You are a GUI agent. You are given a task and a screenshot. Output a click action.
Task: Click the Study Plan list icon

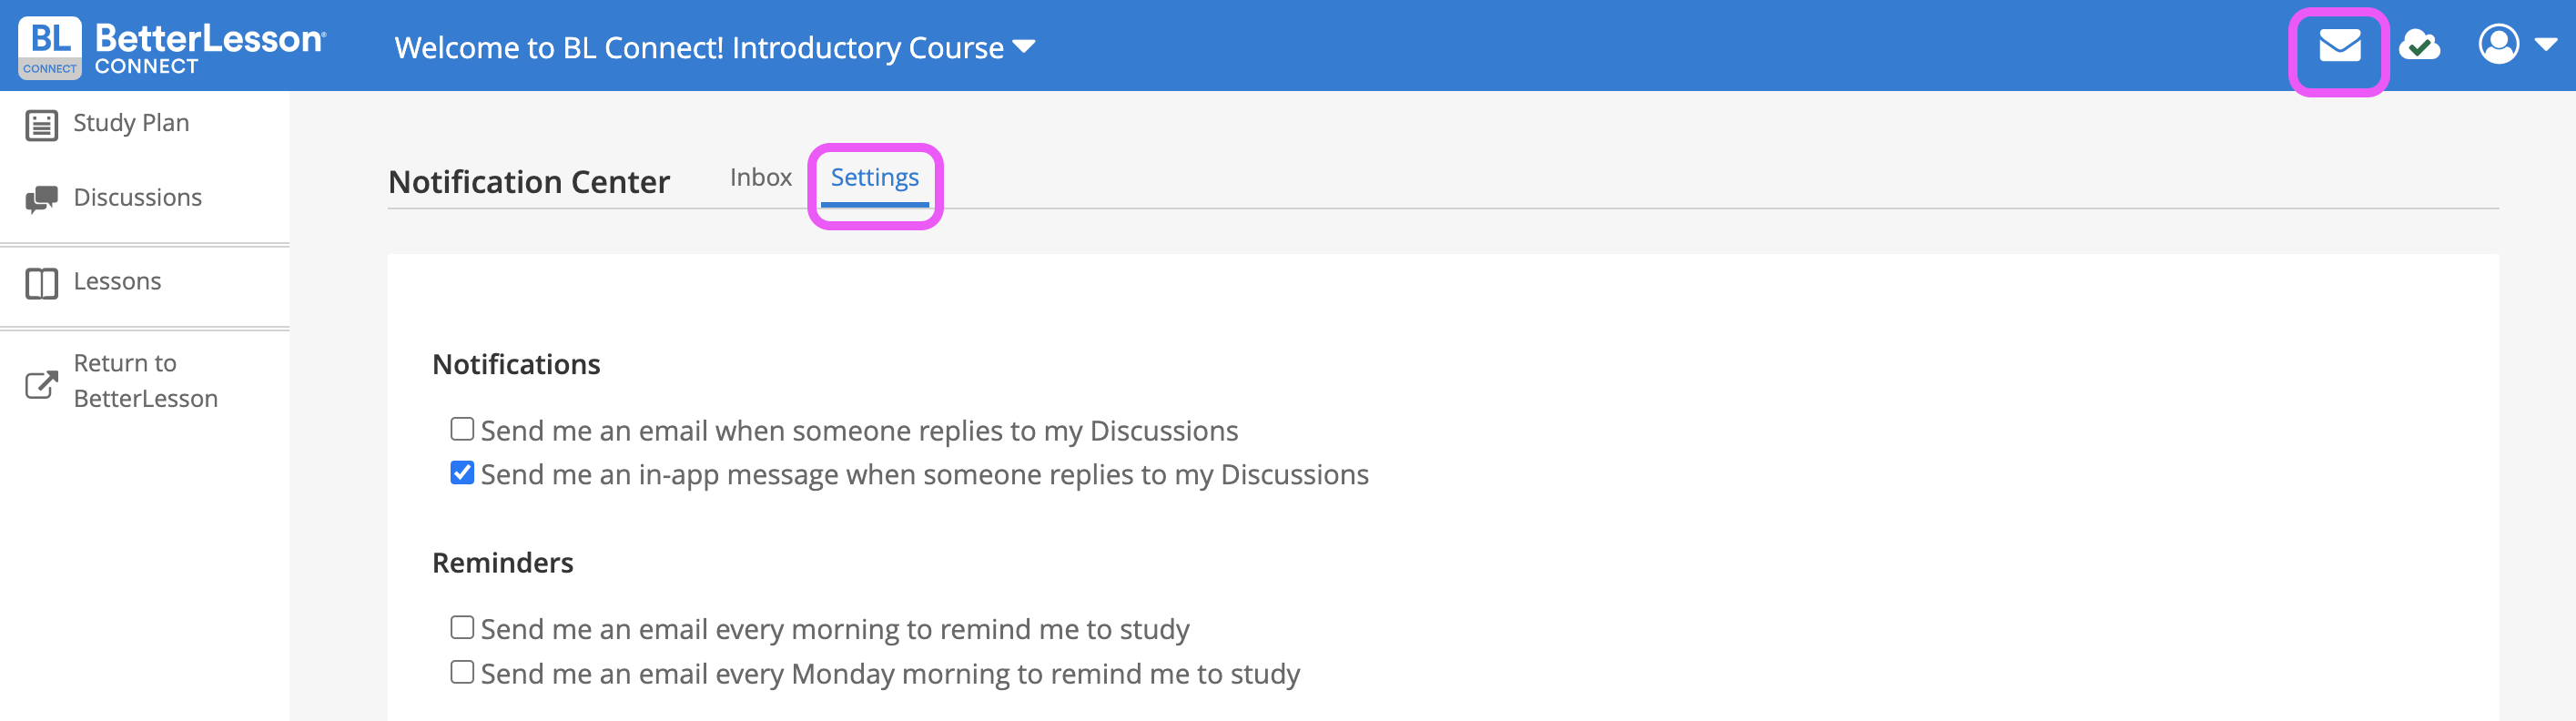tap(41, 125)
